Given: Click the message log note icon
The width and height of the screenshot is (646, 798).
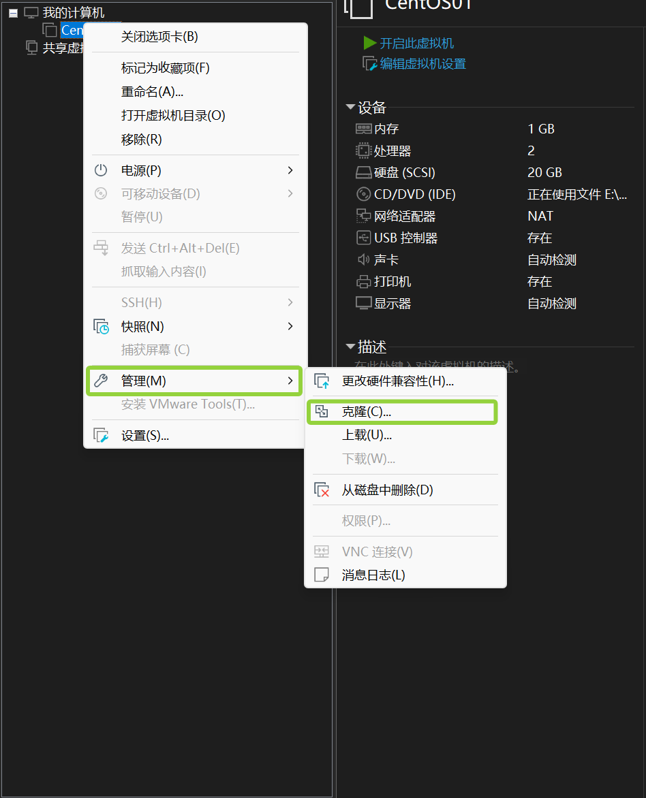Looking at the screenshot, I should pos(322,575).
